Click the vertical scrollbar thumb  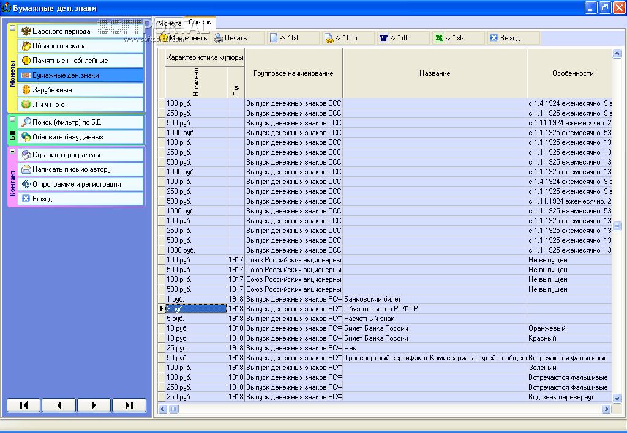617,226
